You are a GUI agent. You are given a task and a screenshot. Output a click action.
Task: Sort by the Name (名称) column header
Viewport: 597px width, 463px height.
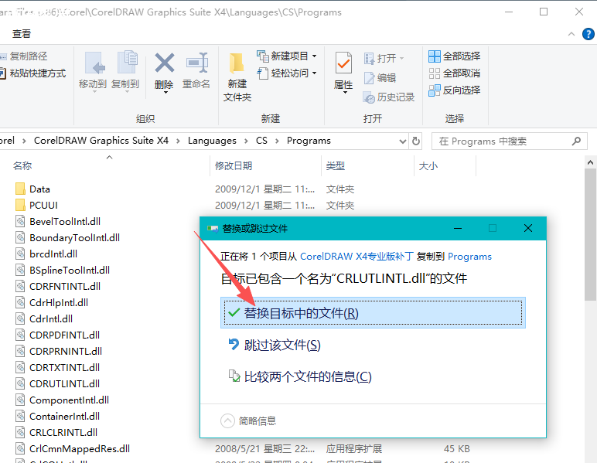click(22, 166)
